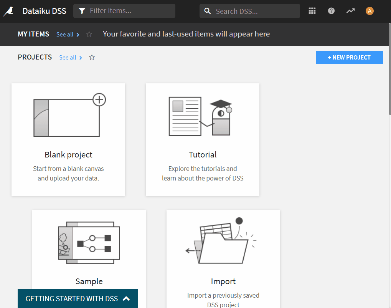Click the Blank project illustration
Screen dimensions: 391x308
[69, 115]
